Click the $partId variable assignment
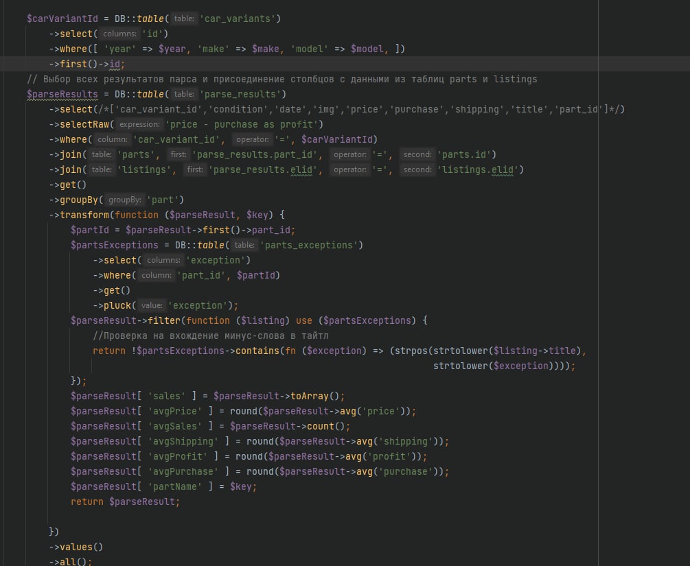The image size is (690, 566). (x=90, y=230)
